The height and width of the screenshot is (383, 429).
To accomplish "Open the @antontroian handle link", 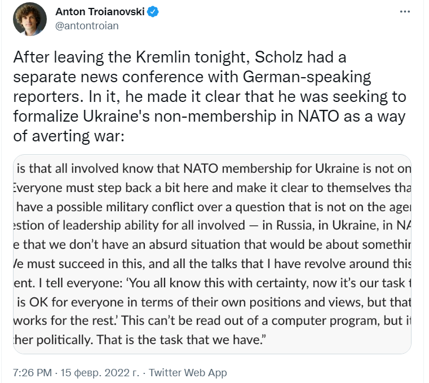I will (x=87, y=26).
